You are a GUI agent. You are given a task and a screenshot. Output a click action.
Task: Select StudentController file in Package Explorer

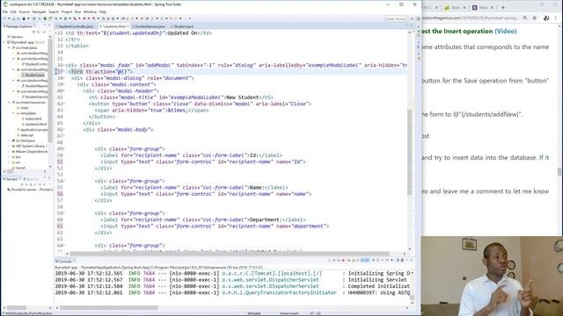coord(36,64)
